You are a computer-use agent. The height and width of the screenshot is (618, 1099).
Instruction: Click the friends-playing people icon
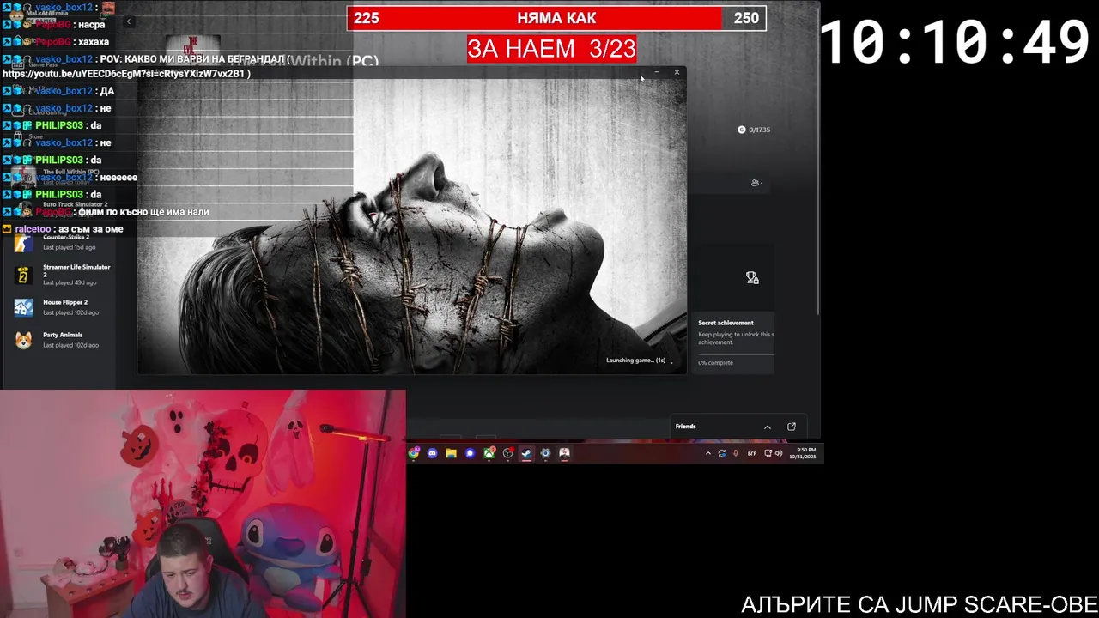click(756, 183)
